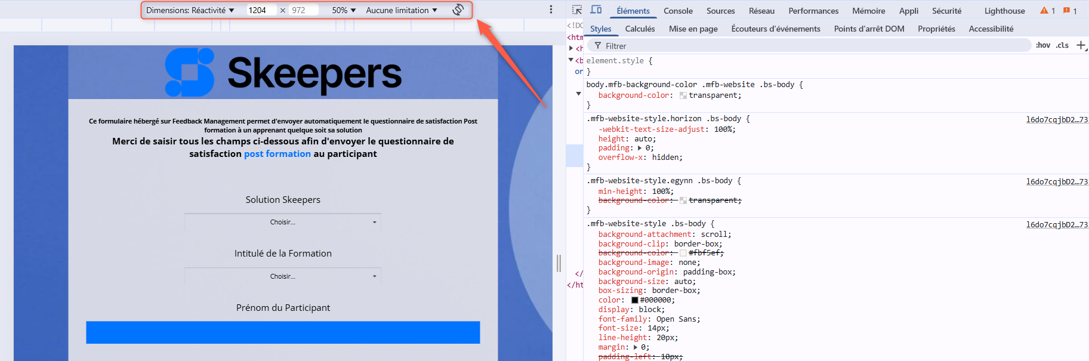The height and width of the screenshot is (361, 1089).
Task: Open source link for the .egynn .bs-body rule
Action: coord(1057,181)
